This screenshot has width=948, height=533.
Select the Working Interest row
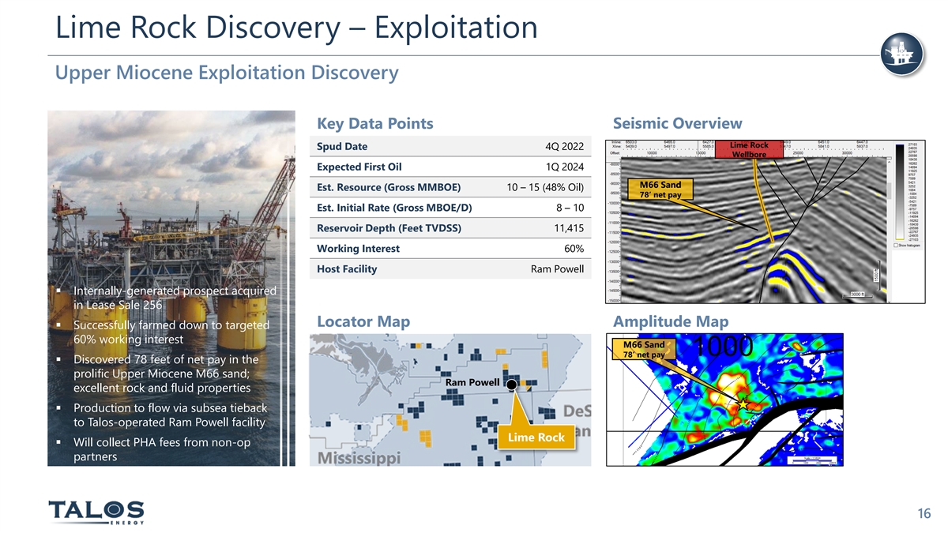pos(450,249)
